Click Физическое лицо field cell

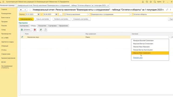(x=55, y=37)
